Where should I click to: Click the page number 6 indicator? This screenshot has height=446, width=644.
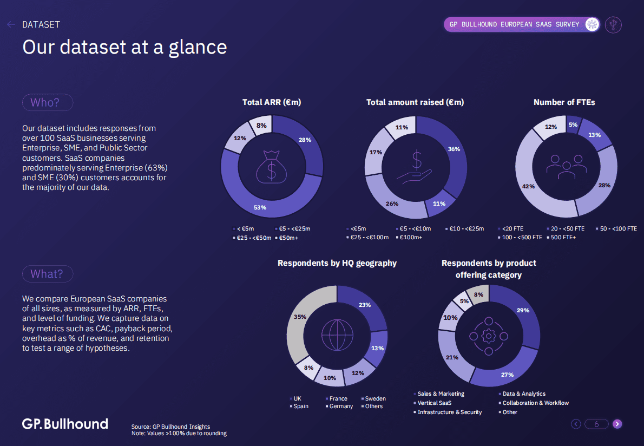[x=596, y=424]
